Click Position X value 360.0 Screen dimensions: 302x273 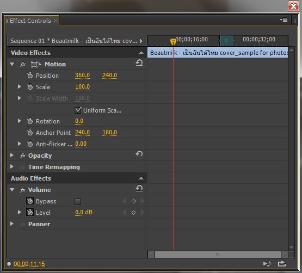[x=82, y=75]
